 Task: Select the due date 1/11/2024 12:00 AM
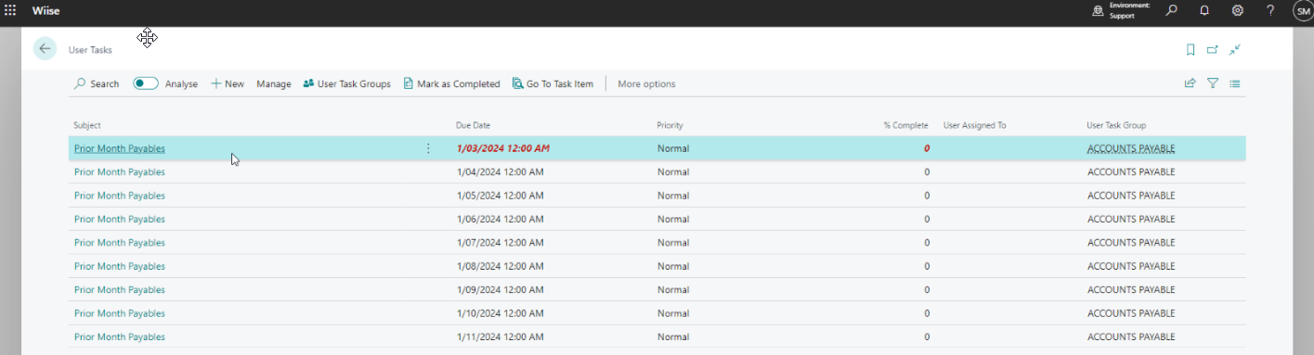501,337
